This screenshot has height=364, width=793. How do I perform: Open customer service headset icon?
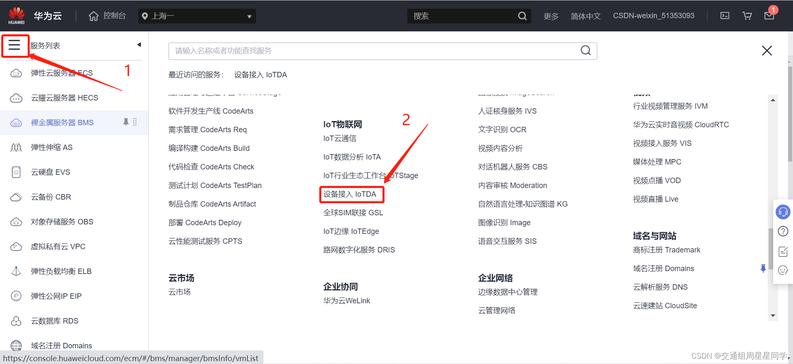coord(783,212)
